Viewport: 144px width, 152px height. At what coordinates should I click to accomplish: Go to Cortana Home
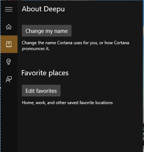(x=9, y=27)
